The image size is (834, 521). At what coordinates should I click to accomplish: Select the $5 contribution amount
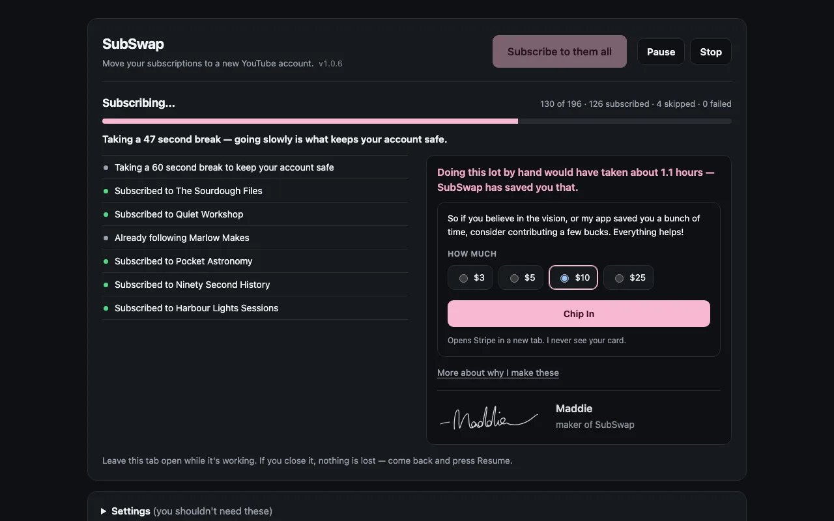tap(521, 277)
